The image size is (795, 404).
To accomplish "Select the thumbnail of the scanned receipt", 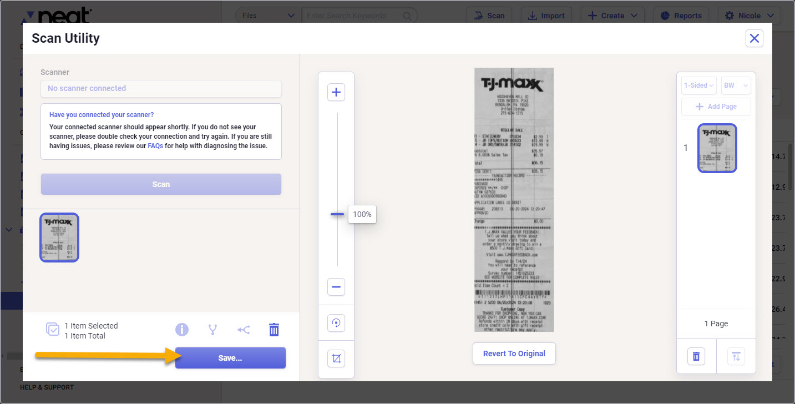I will pos(59,237).
